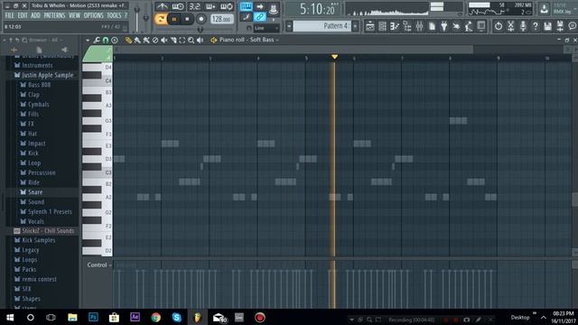Open the FILE menu
This screenshot has height=325, width=578.
click(10, 15)
